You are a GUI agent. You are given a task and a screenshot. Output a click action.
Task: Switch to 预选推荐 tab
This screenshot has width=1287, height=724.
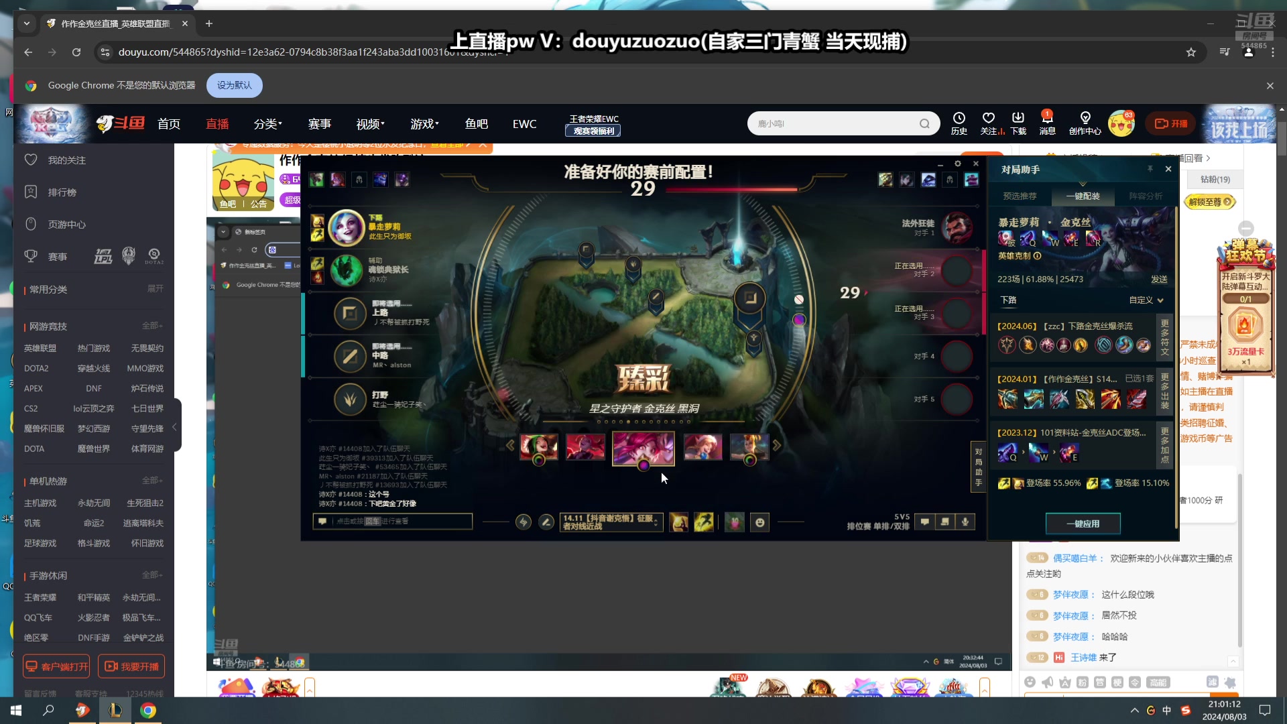(1020, 196)
